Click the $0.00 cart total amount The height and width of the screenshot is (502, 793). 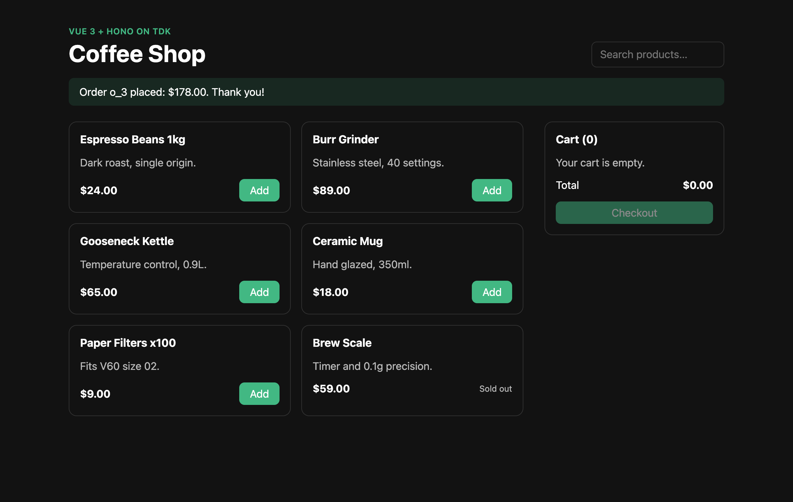pos(698,185)
